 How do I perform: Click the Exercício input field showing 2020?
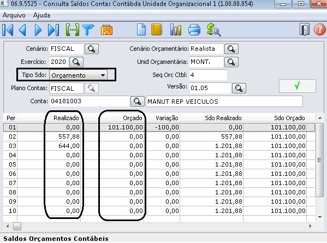(x=59, y=62)
